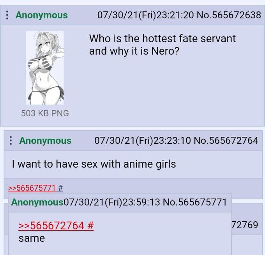Click post number No.565675771 in the popup

pyautogui.click(x=194, y=202)
